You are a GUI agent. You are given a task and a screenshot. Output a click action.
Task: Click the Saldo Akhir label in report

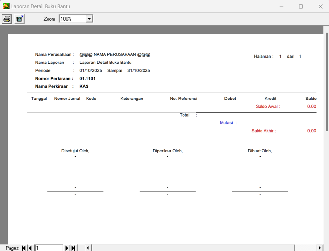[263, 131]
